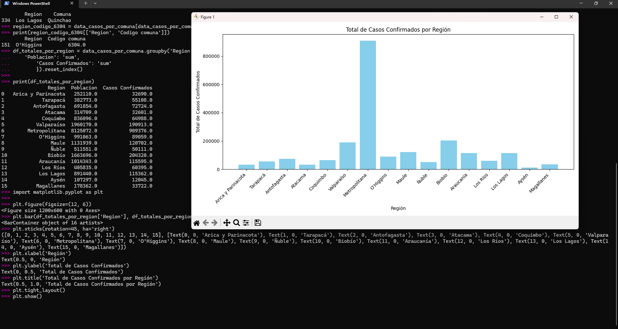Go back to previous plot view
618x329 pixels.
206,223
